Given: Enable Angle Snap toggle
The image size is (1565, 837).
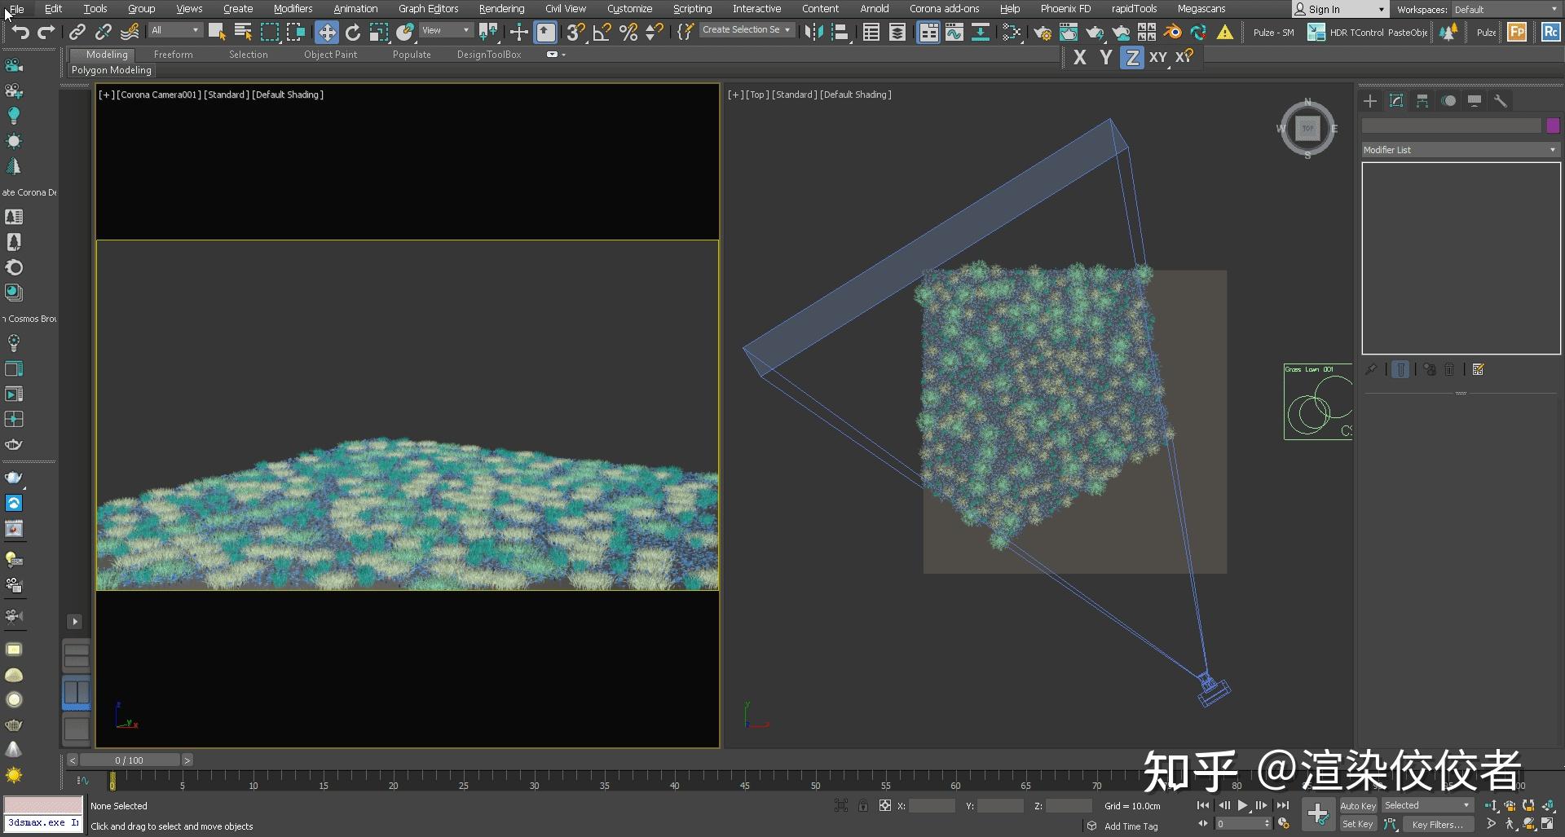Looking at the screenshot, I should point(601,33).
